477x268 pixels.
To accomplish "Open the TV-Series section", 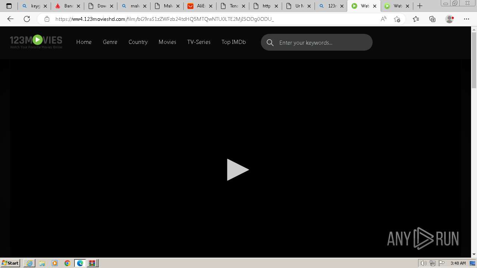I will point(199,42).
